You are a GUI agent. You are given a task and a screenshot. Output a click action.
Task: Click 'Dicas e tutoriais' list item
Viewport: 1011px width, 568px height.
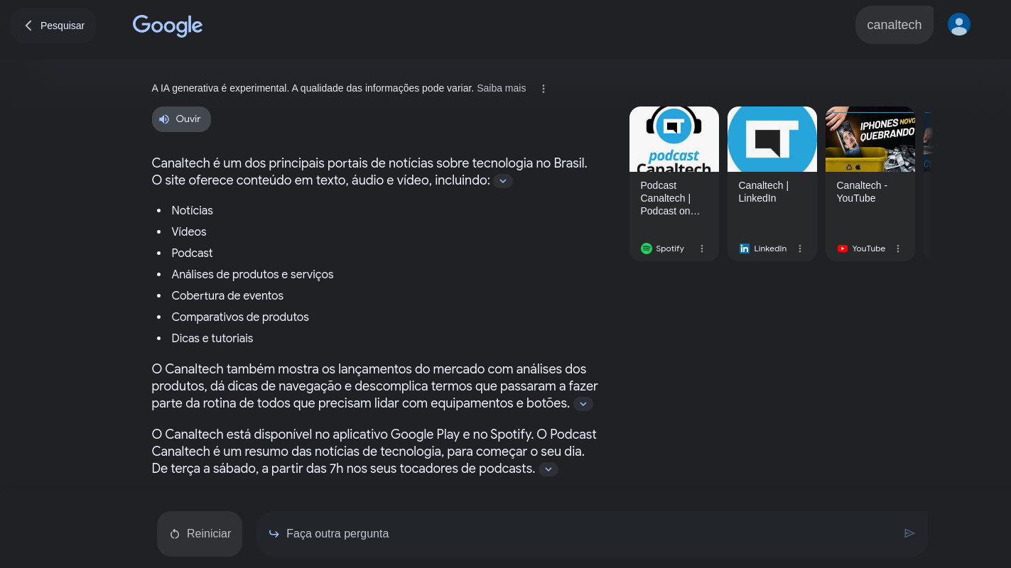coord(212,339)
